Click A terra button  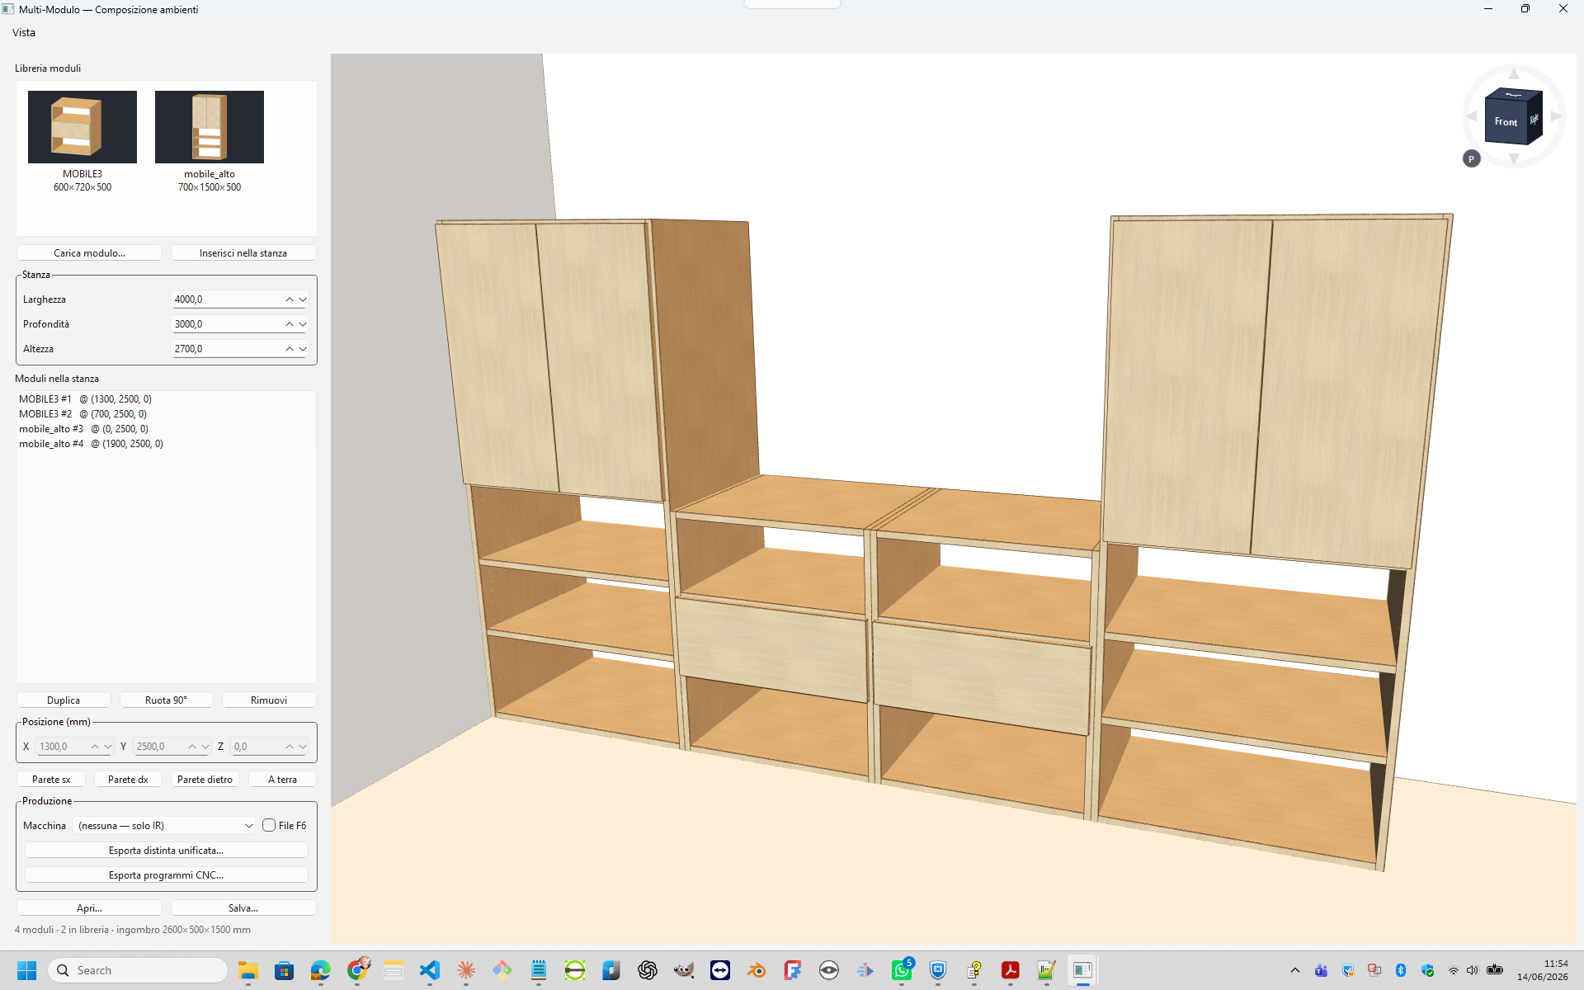tap(282, 780)
